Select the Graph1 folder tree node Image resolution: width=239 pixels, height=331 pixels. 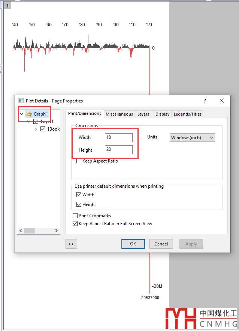tap(37, 114)
